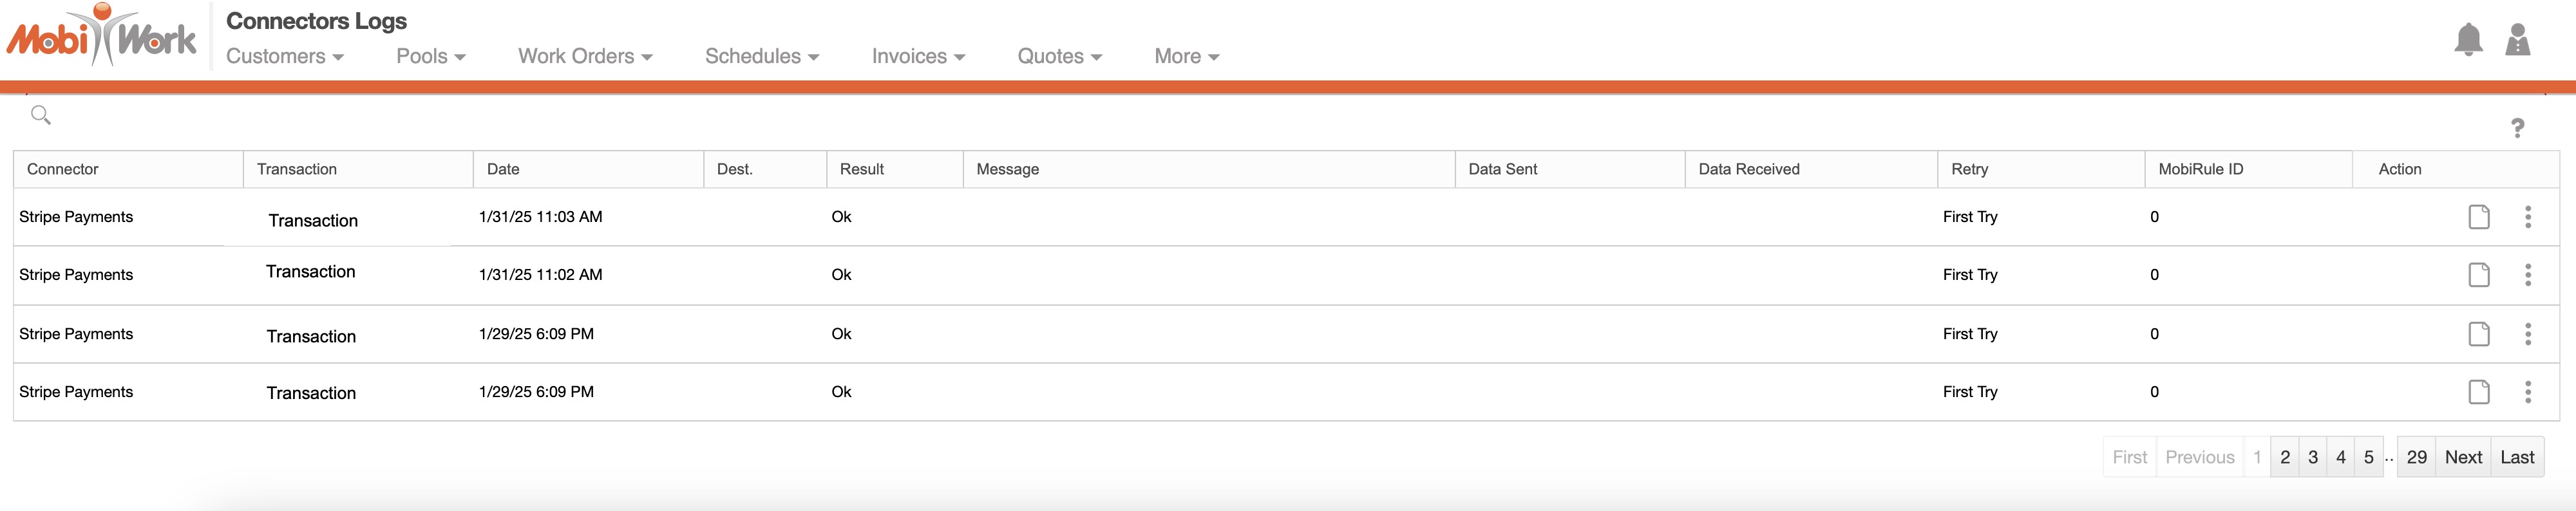Click the search magnifier icon
This screenshot has width=2576, height=511.
pyautogui.click(x=41, y=115)
